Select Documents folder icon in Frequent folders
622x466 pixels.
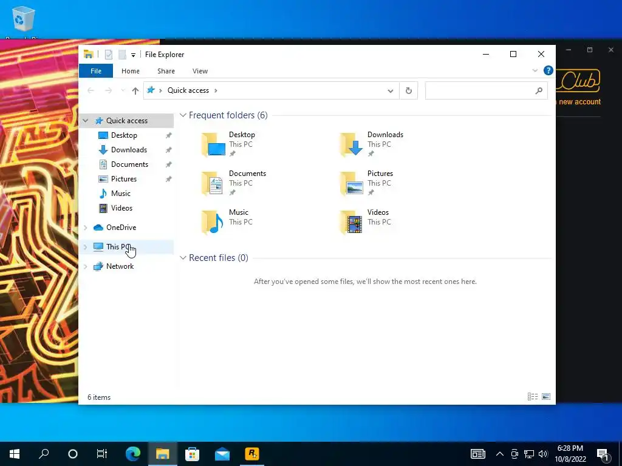pyautogui.click(x=213, y=184)
